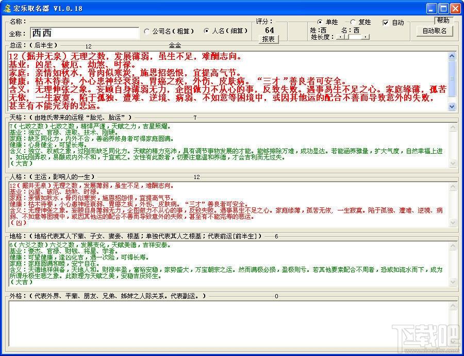Viewport: 464px width, 356px height.
Task: Click the 自动取名 button
Action: tap(435, 31)
